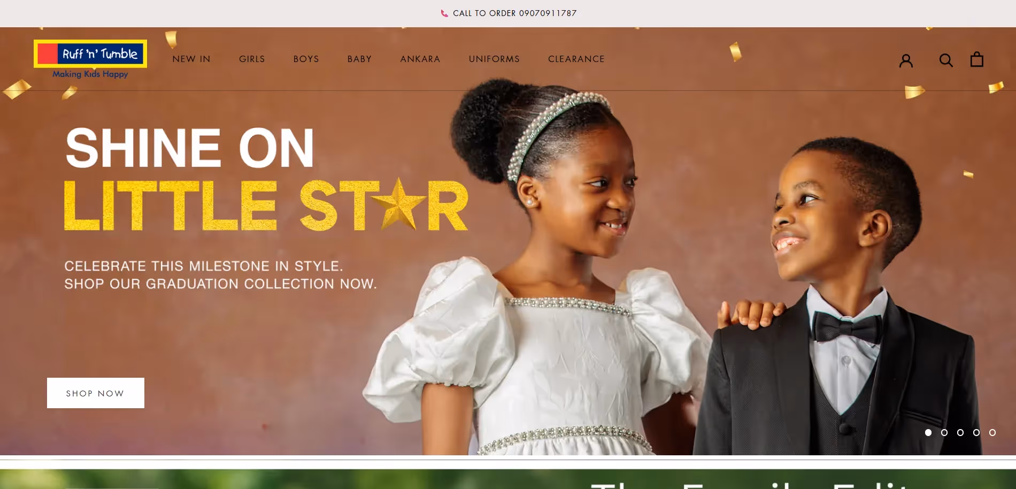Show the fifth slide dot

(992, 432)
